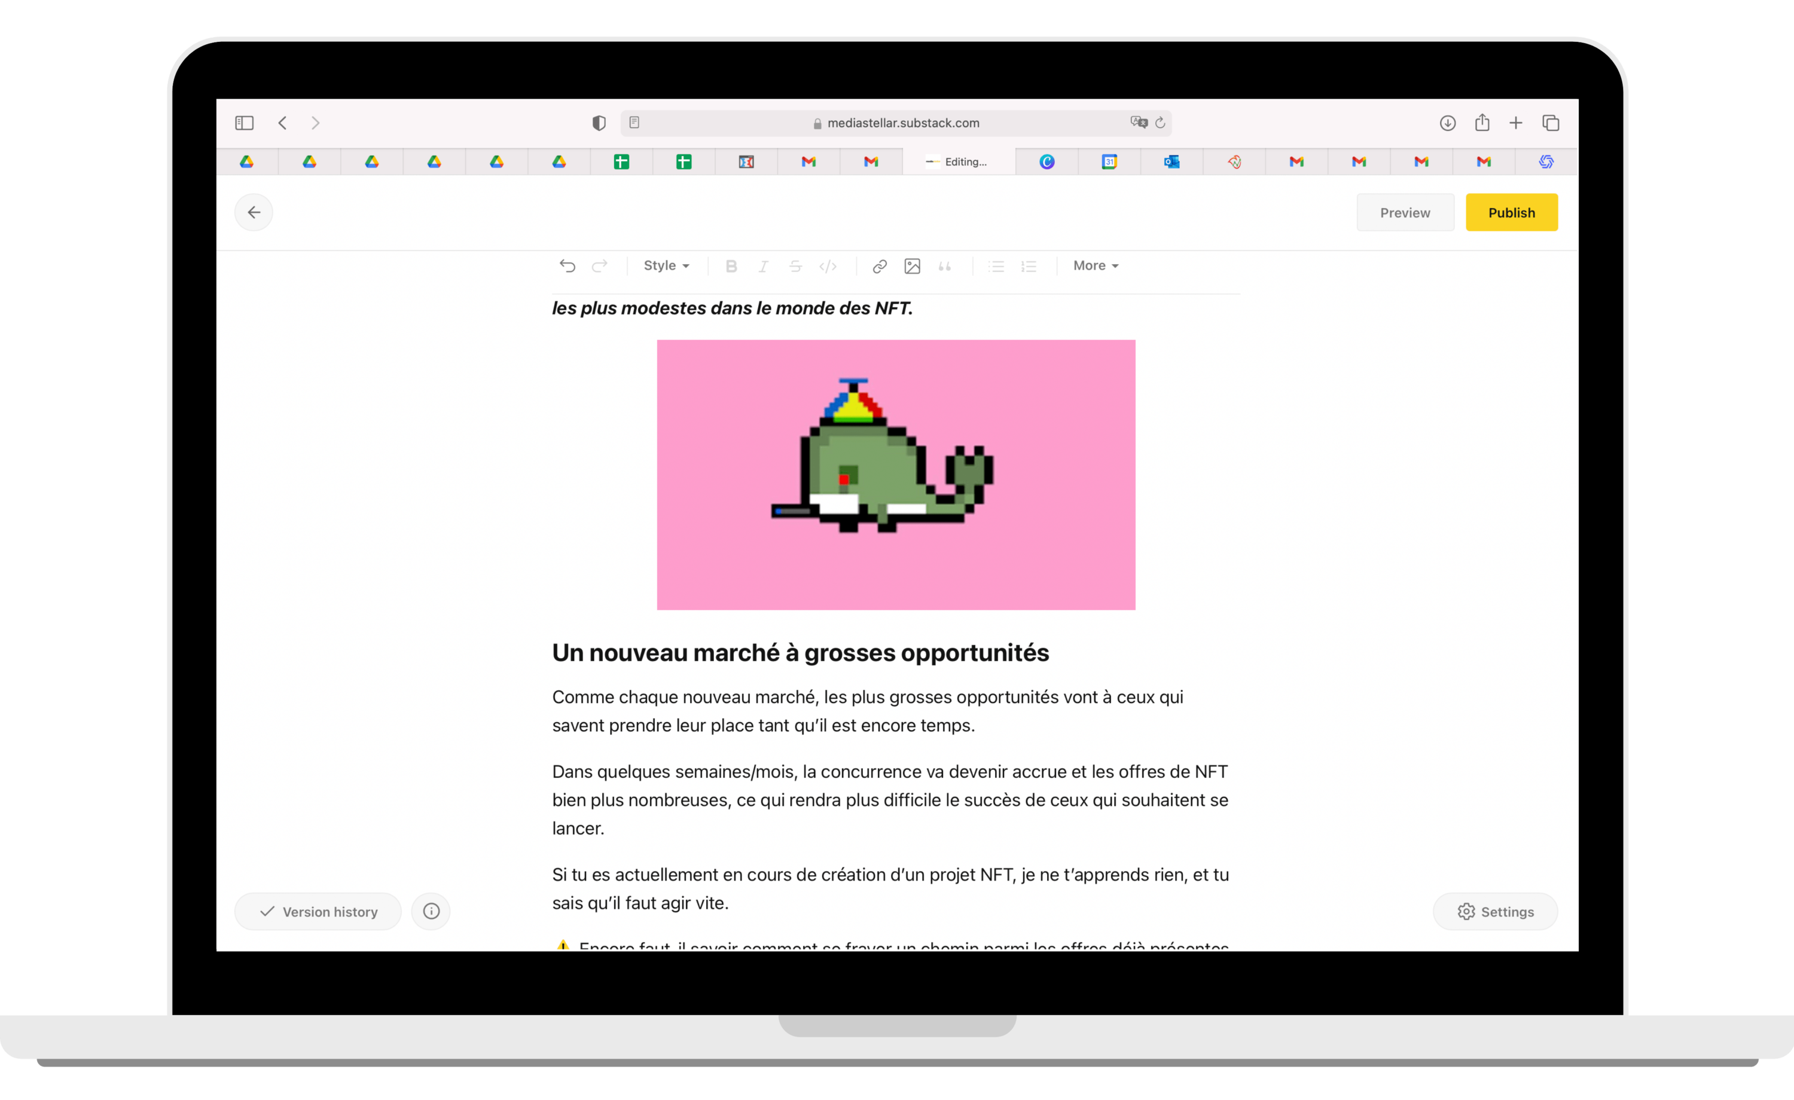Add a block quote via toolbar
The width and height of the screenshot is (1794, 1100).
tap(944, 267)
